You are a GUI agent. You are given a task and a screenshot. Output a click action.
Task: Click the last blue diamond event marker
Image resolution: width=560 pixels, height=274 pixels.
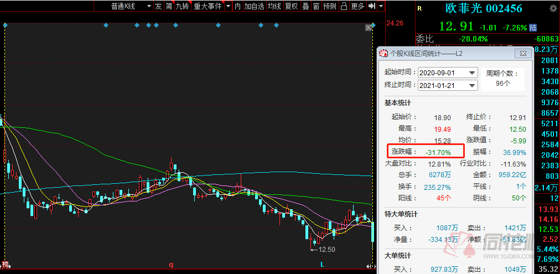(x=374, y=25)
